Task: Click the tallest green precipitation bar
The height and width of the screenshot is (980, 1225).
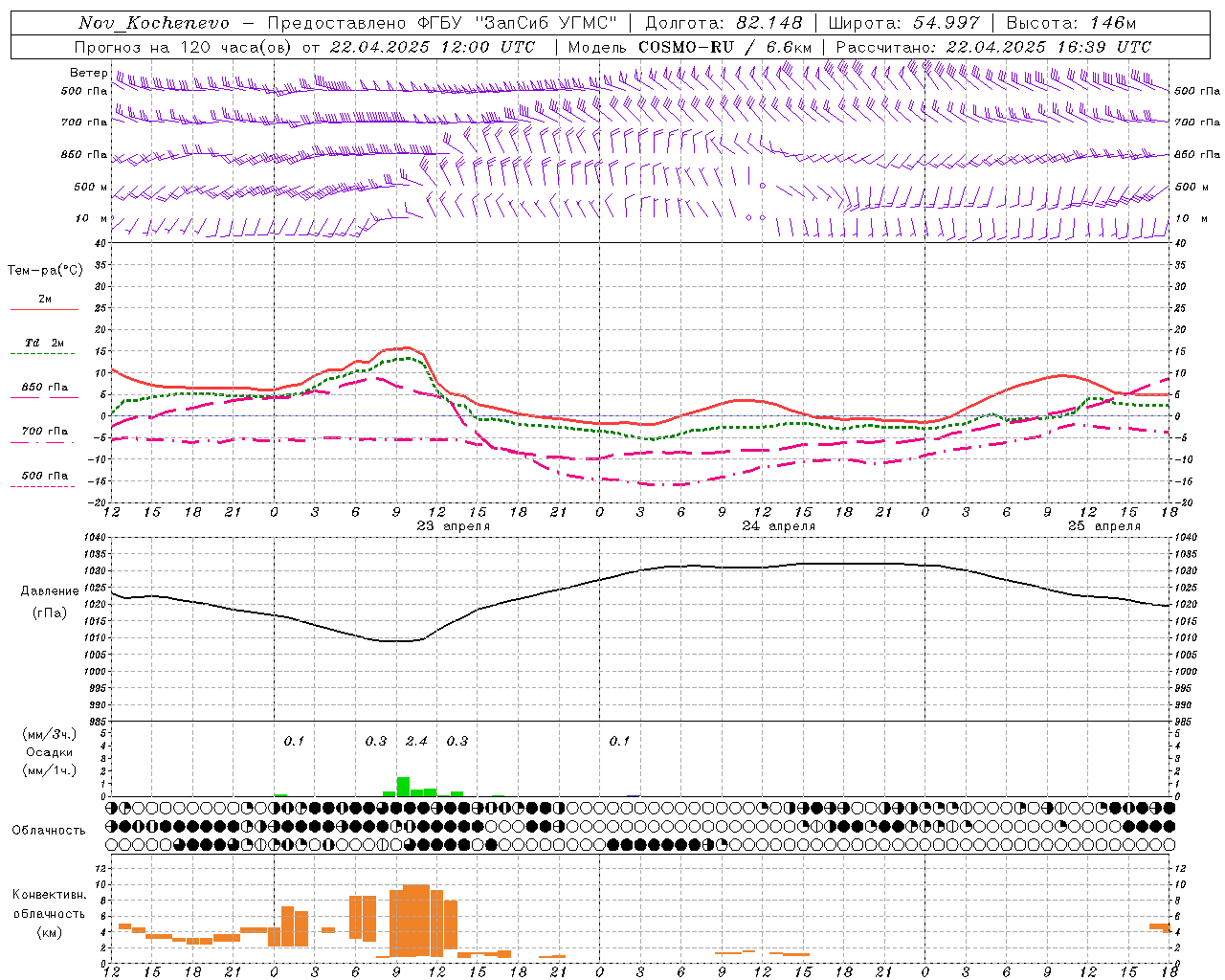Action: [x=403, y=787]
